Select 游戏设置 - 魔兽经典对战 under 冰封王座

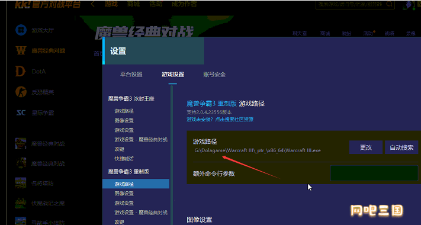click(141, 140)
